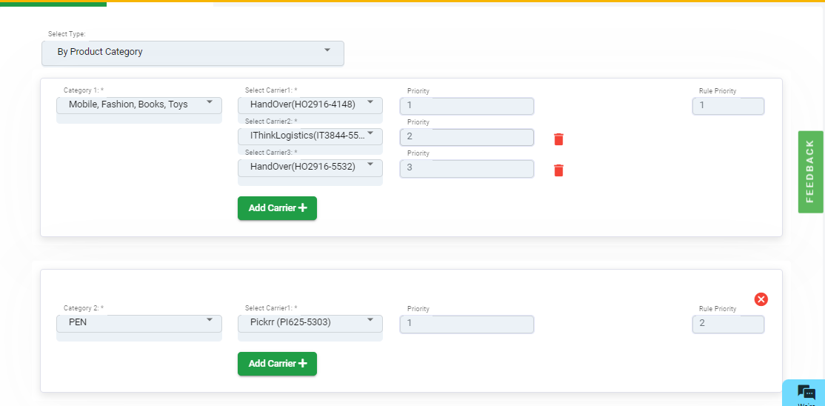Remove Category 2 rule with red X
The image size is (825, 406).
point(761,299)
